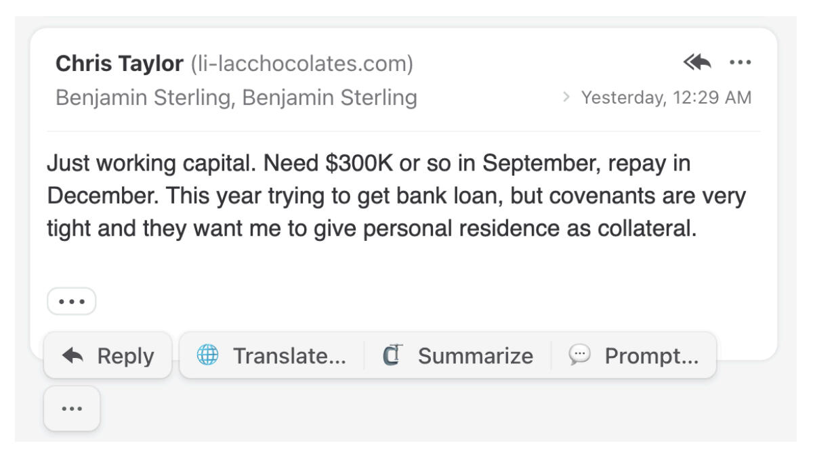Viewport: 813px width, 450px height.
Task: Click the li-lacchocolates.com sender domain
Action: tap(301, 64)
